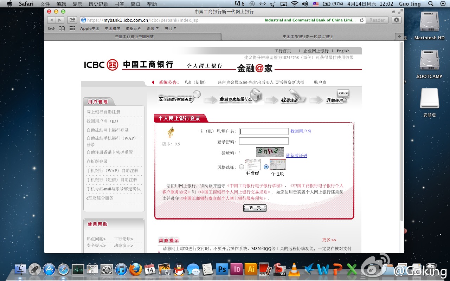Click the 登录 login button

pos(255,208)
